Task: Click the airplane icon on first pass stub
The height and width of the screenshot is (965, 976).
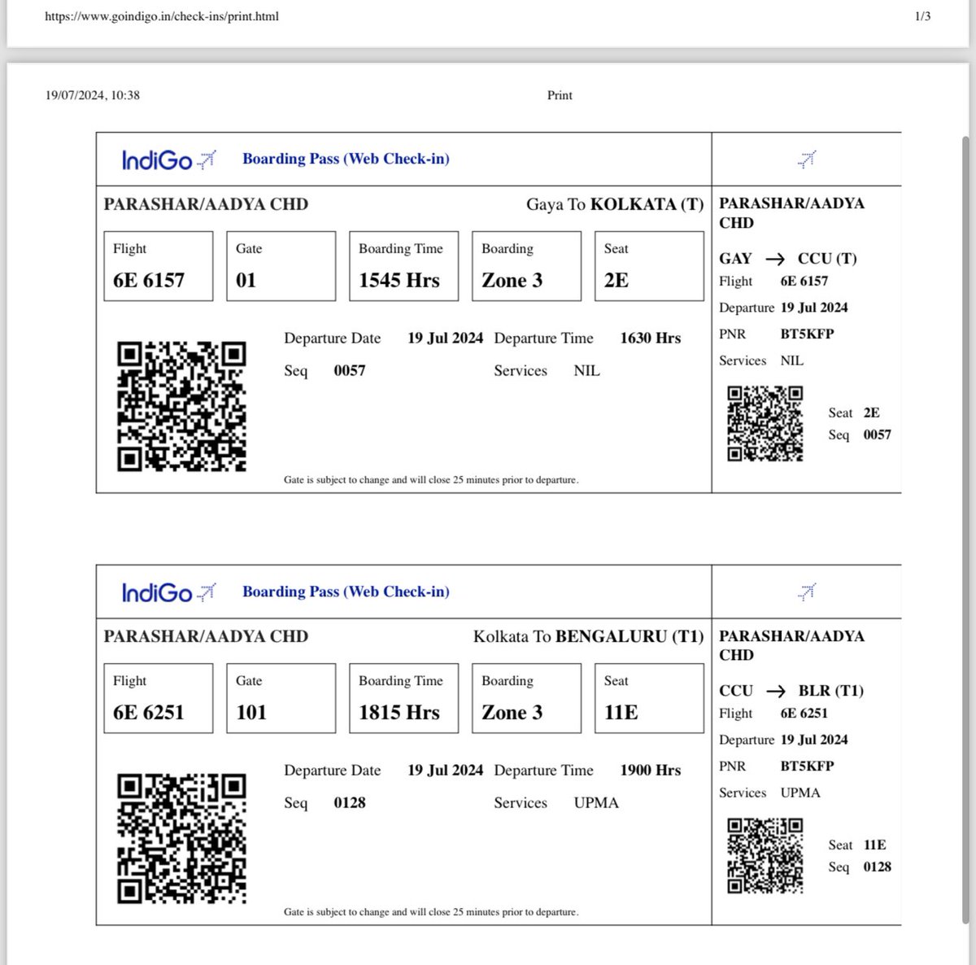Action: 807,159
